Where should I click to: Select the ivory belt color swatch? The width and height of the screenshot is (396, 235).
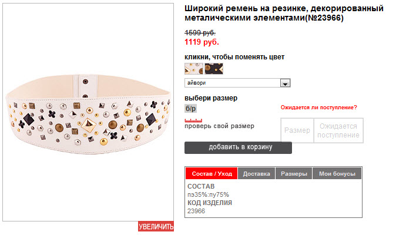[x=193, y=69]
